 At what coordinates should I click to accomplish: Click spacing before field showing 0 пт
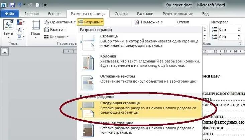click(x=227, y=29)
